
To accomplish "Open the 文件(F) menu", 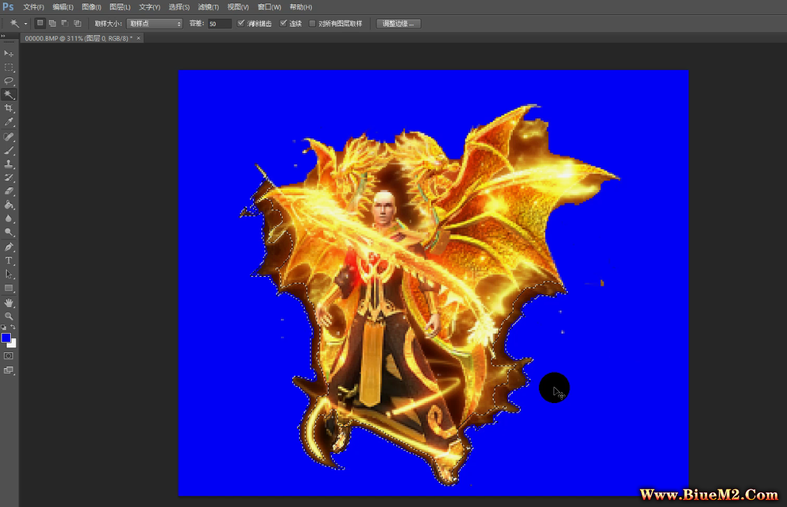I will pyautogui.click(x=33, y=7).
